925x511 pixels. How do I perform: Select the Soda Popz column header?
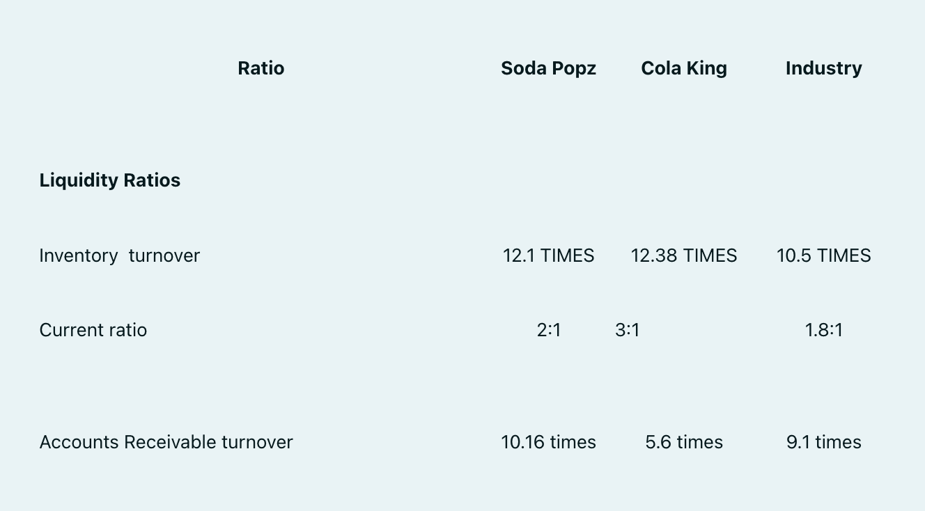tap(548, 68)
